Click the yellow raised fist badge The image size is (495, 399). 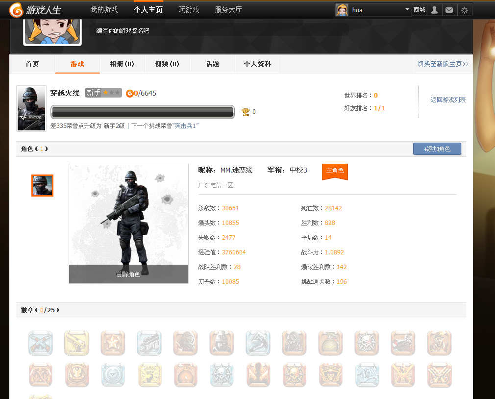[x=149, y=374]
